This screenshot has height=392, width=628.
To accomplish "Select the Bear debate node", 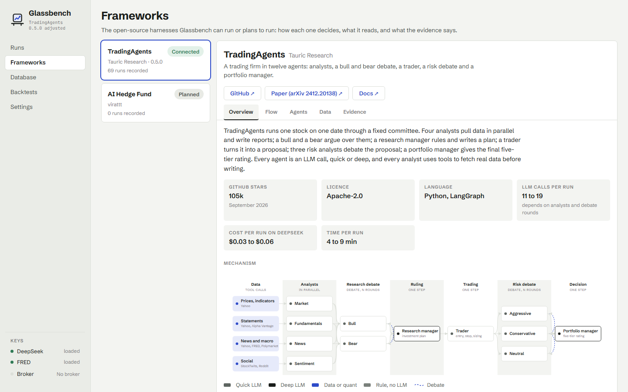I will click(363, 344).
